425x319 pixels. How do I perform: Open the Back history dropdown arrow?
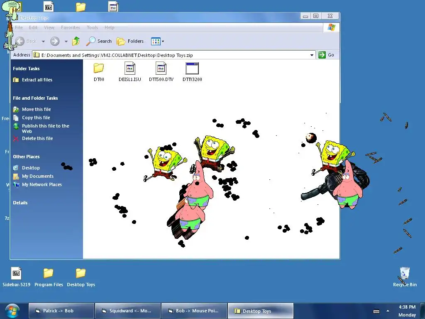coord(43,42)
